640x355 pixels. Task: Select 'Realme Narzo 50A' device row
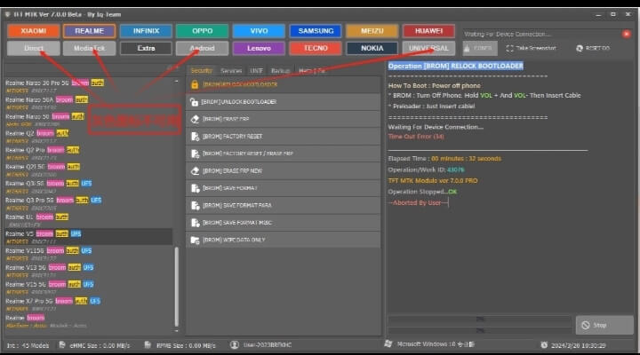pos(89,103)
